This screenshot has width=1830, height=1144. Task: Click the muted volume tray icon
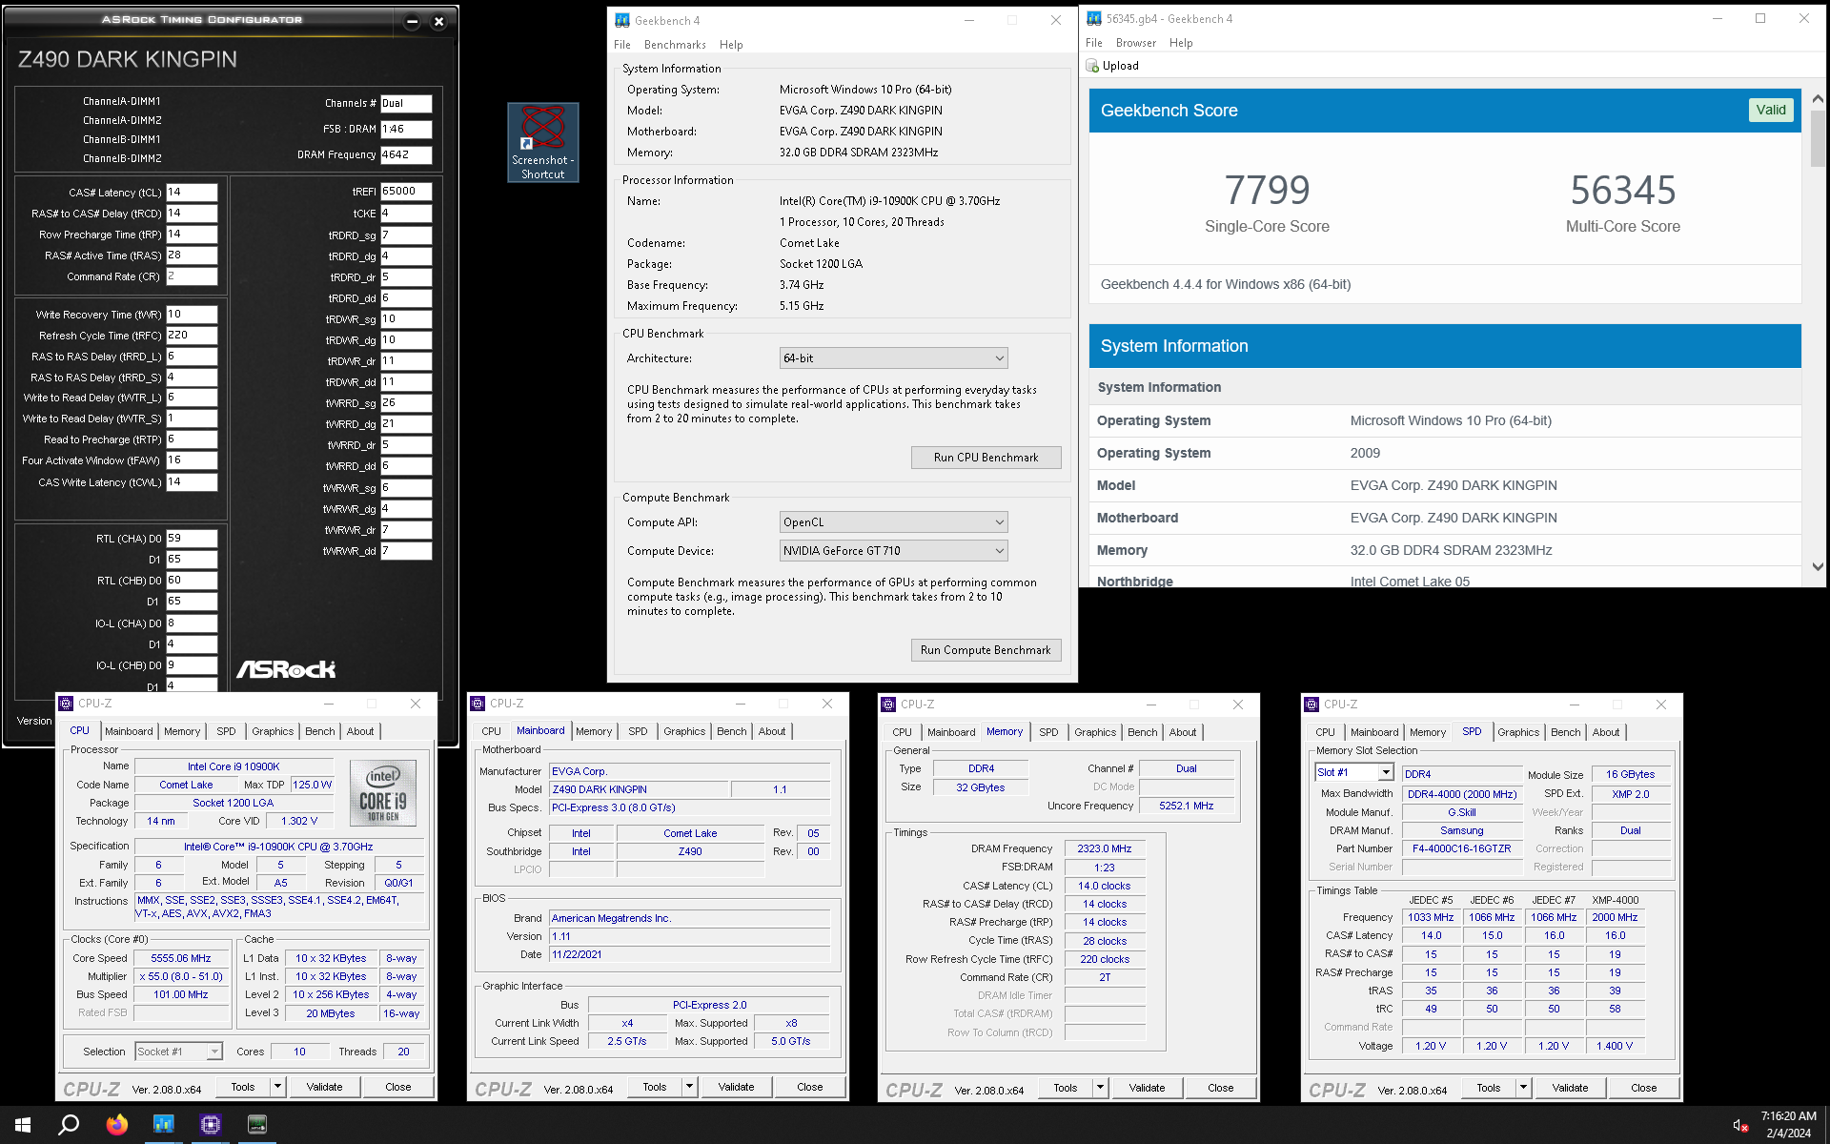[x=1739, y=1126]
